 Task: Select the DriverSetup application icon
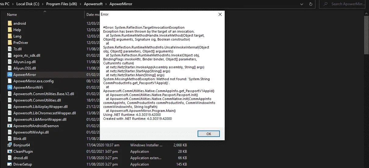pyautogui.click(x=10, y=164)
